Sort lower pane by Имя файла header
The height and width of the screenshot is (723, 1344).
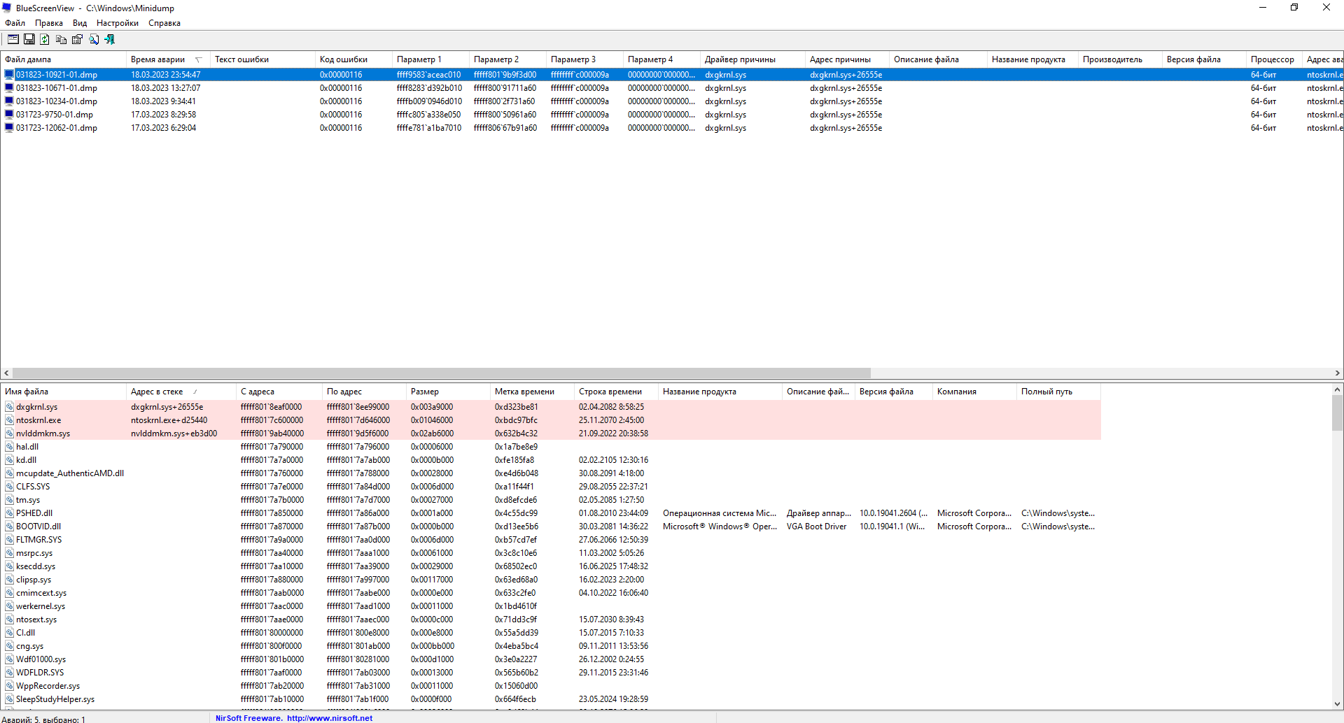point(63,392)
